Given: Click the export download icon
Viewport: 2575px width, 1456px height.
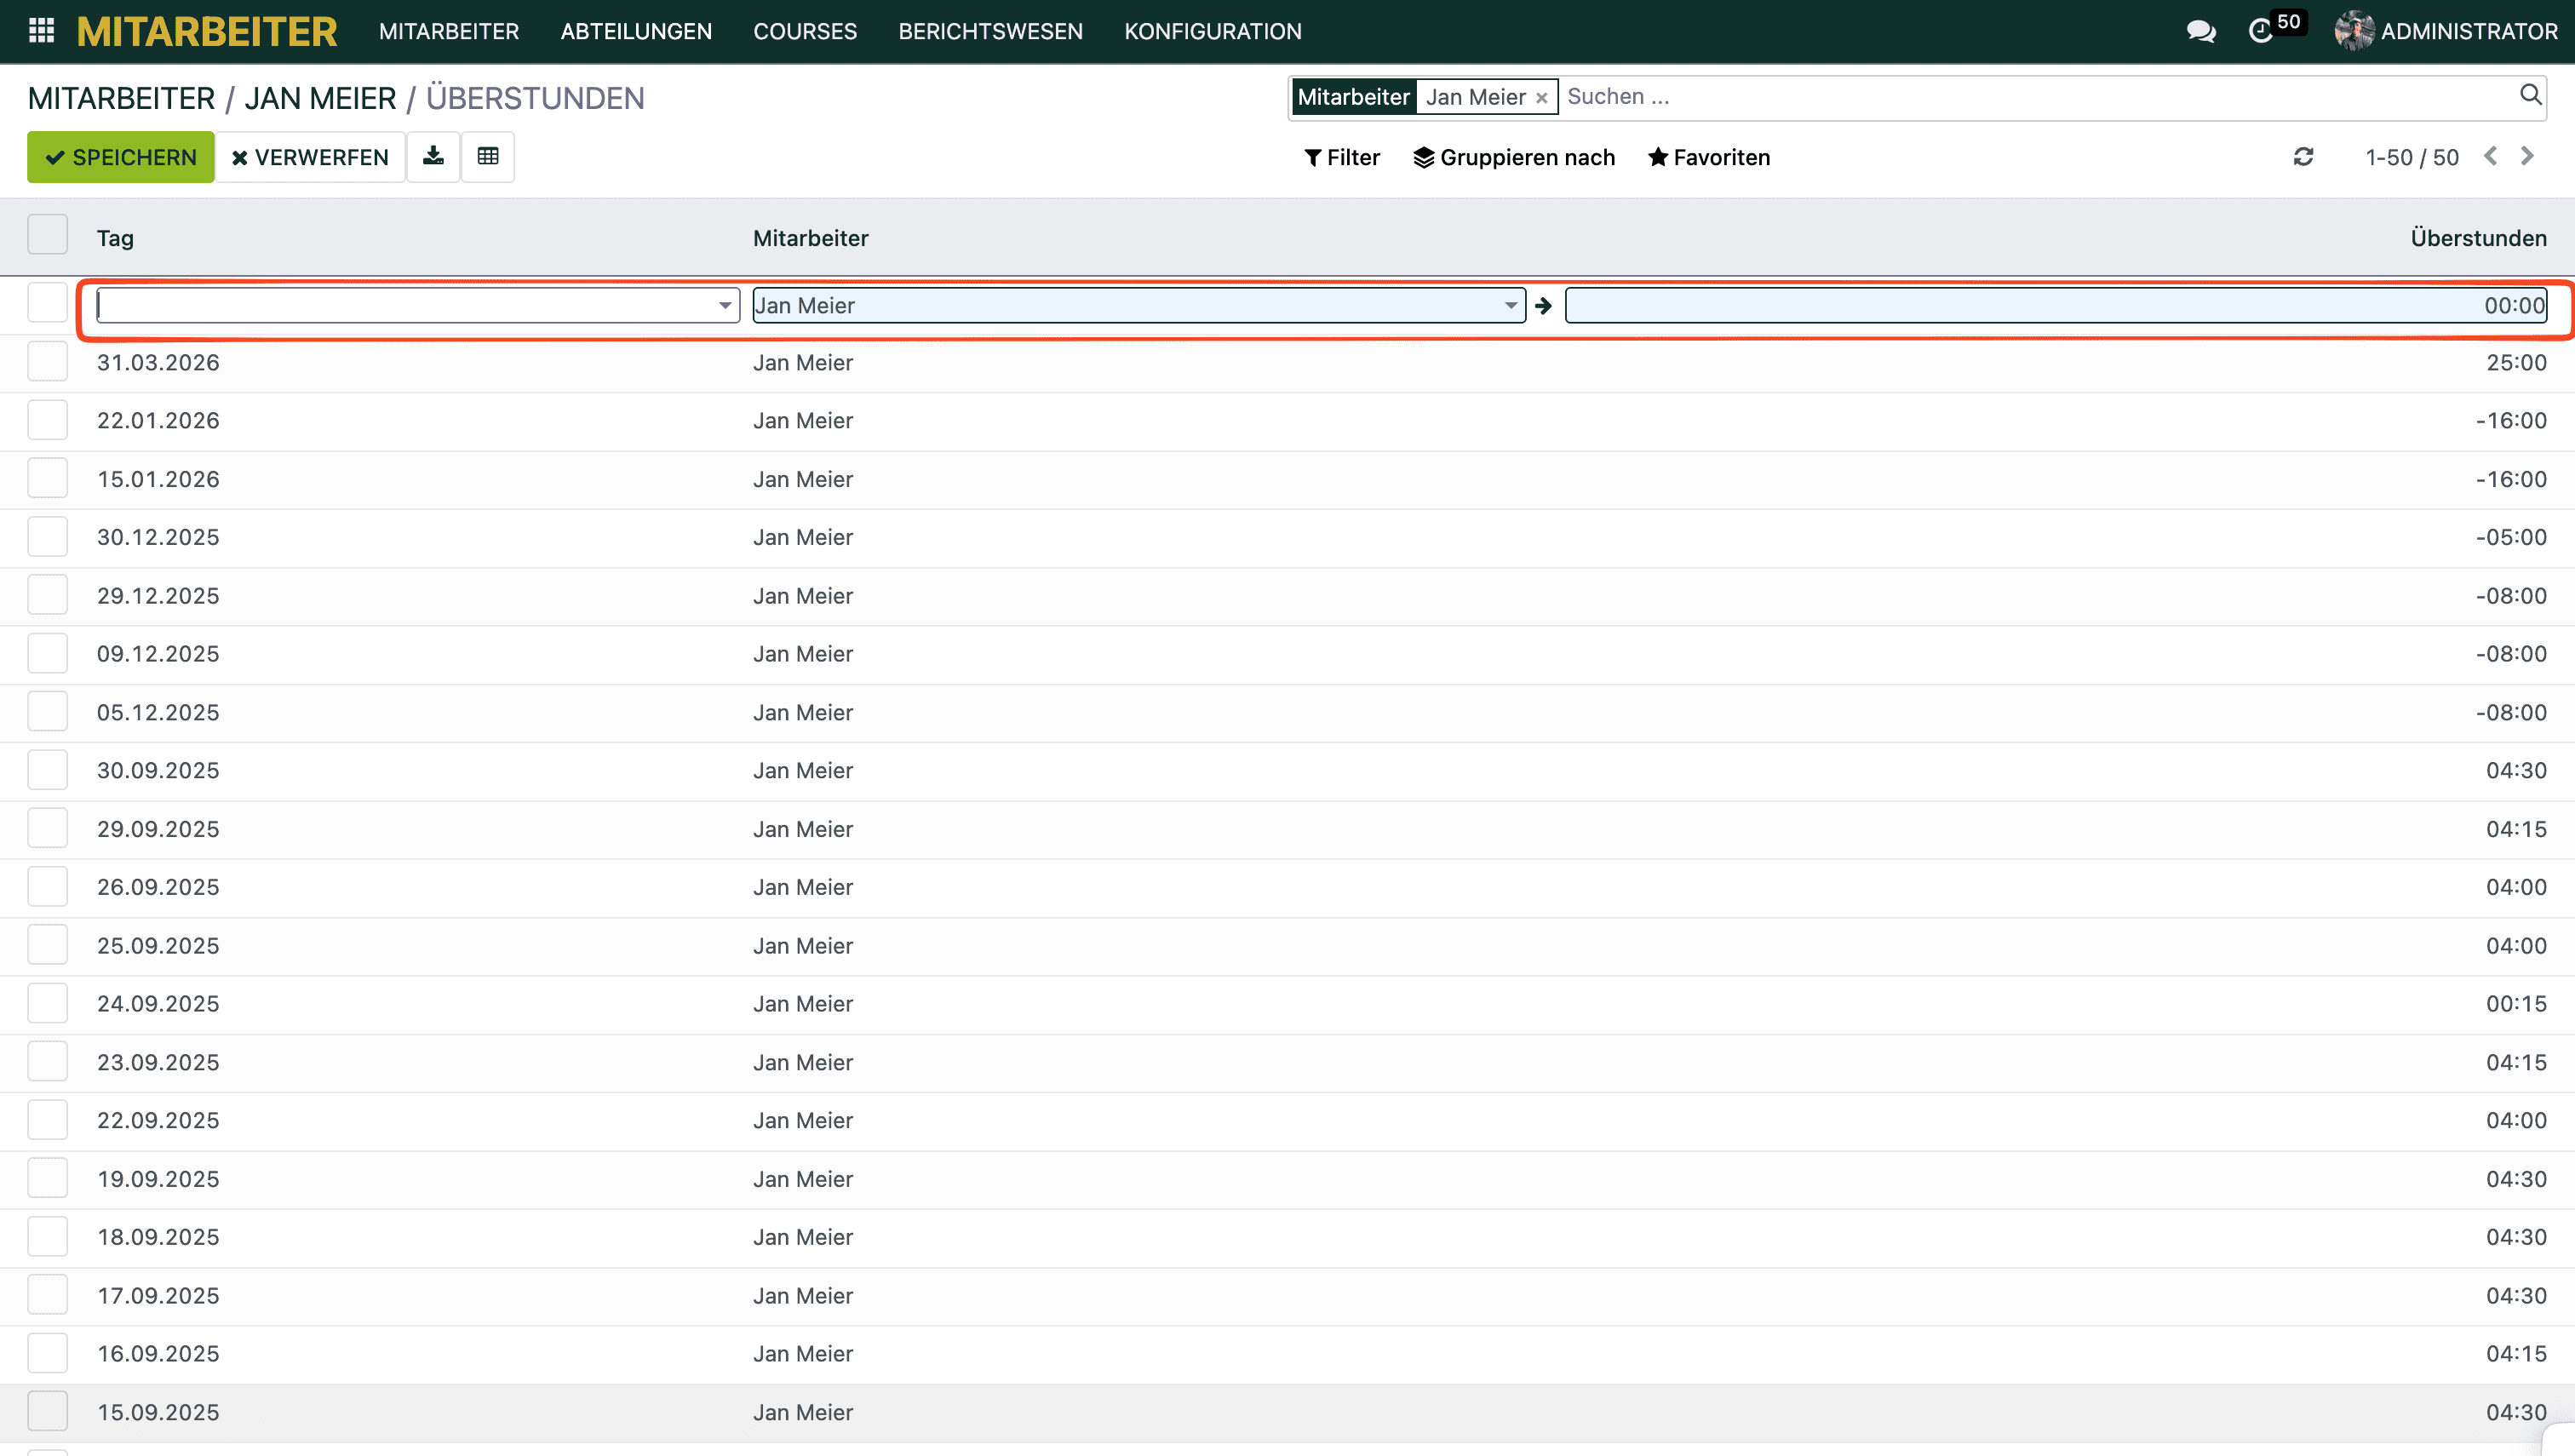Looking at the screenshot, I should tap(433, 157).
